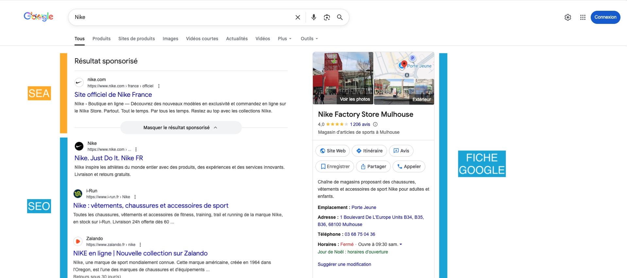The height and width of the screenshot is (278, 627).
Task: Open Voir les photos store thumbnail
Action: pos(343,78)
